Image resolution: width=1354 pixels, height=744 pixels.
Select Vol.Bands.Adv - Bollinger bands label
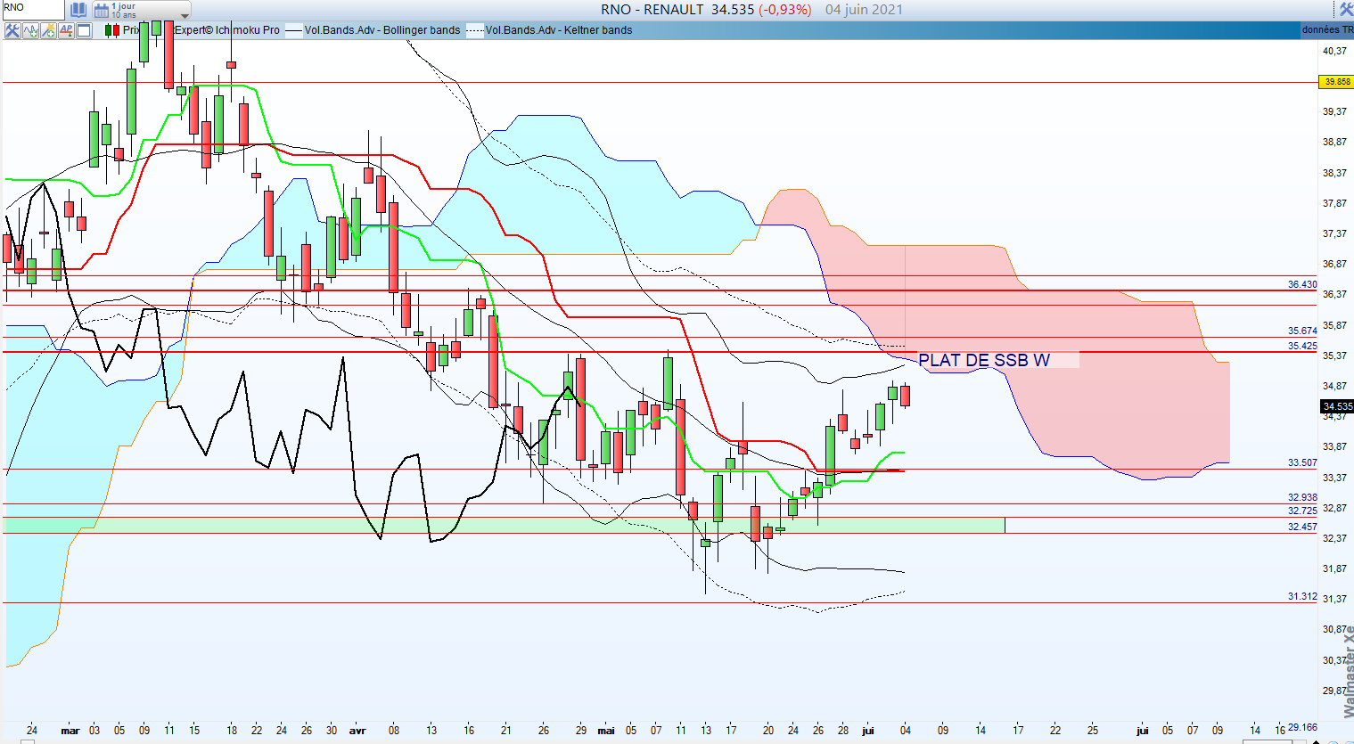[382, 30]
